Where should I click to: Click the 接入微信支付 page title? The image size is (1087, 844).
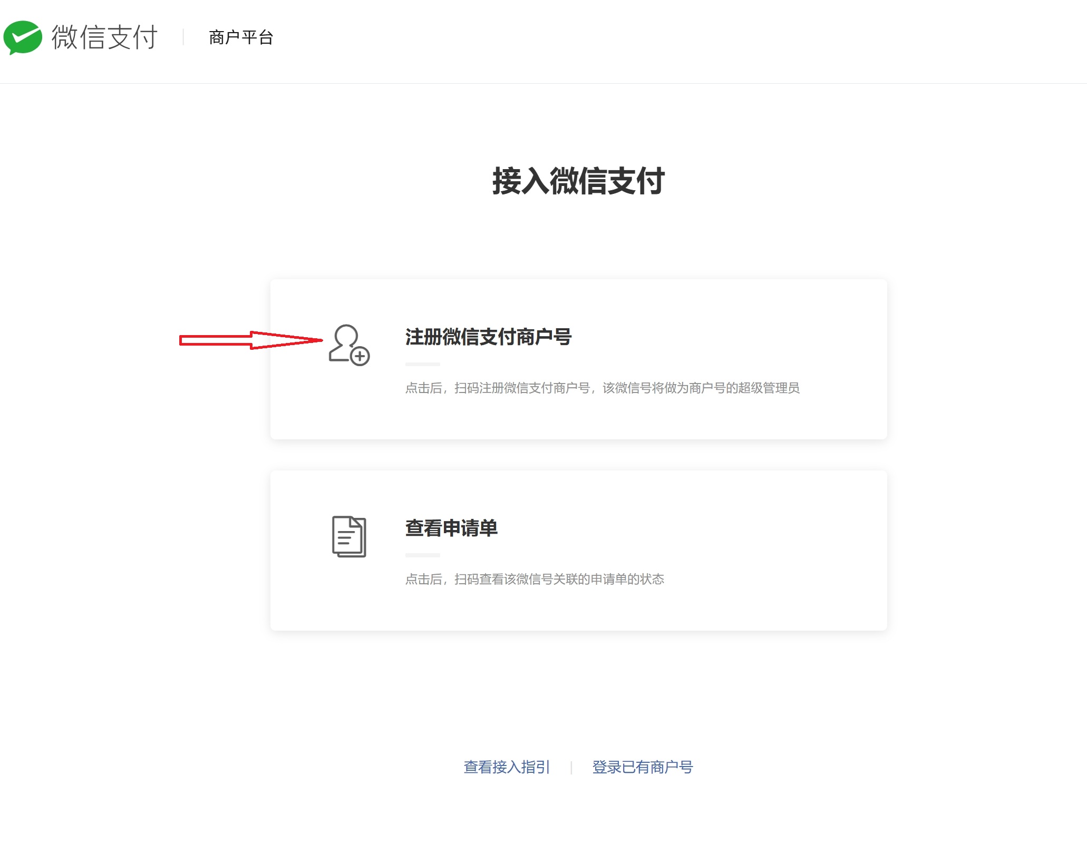(x=578, y=181)
